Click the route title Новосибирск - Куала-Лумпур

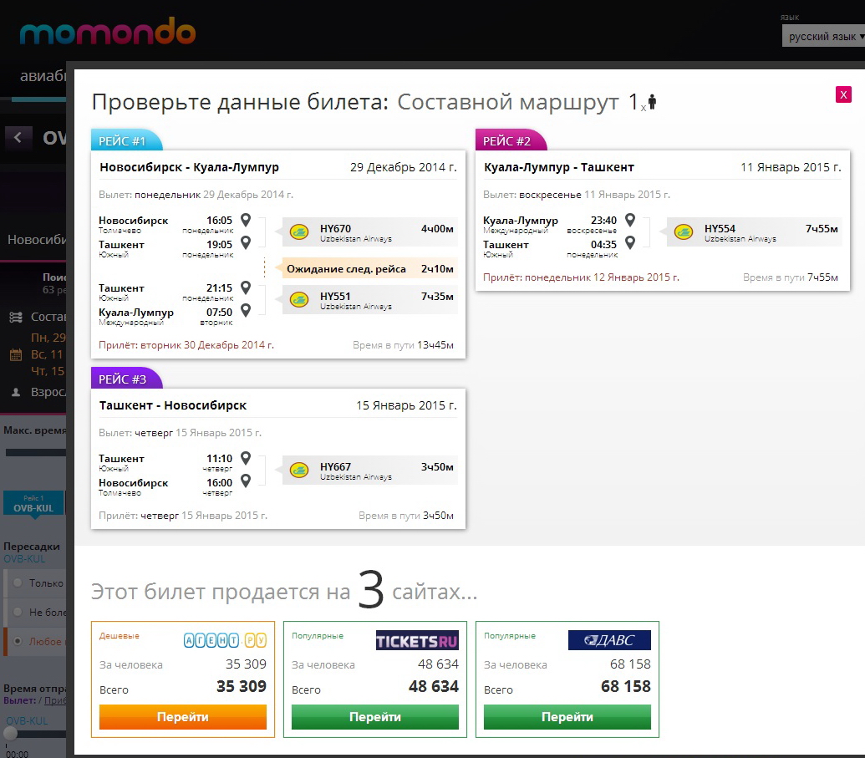tap(189, 167)
